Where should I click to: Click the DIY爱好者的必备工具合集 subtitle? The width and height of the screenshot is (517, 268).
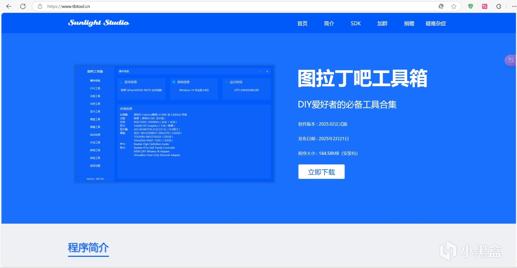pyautogui.click(x=347, y=105)
